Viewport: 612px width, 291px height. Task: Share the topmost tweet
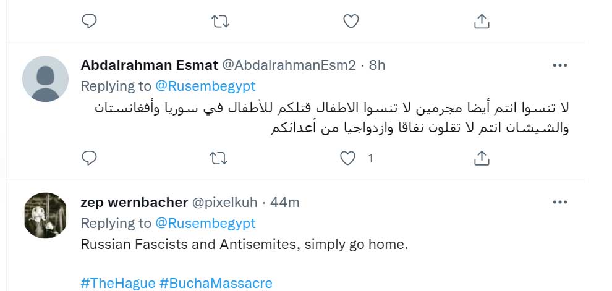click(481, 22)
